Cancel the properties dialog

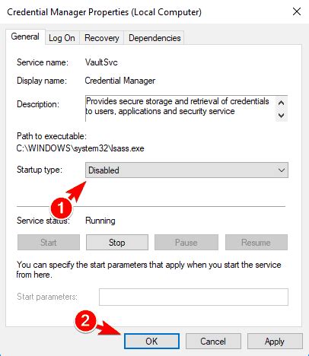[x=213, y=342]
